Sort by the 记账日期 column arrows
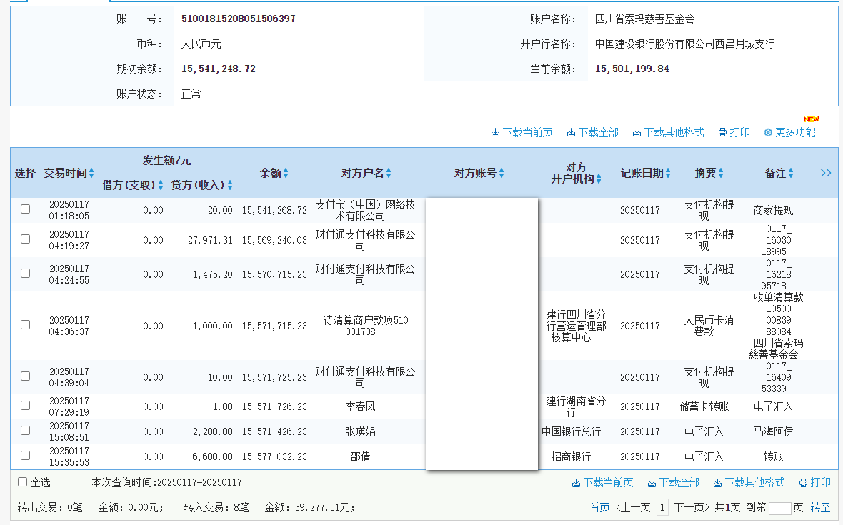 coord(668,173)
